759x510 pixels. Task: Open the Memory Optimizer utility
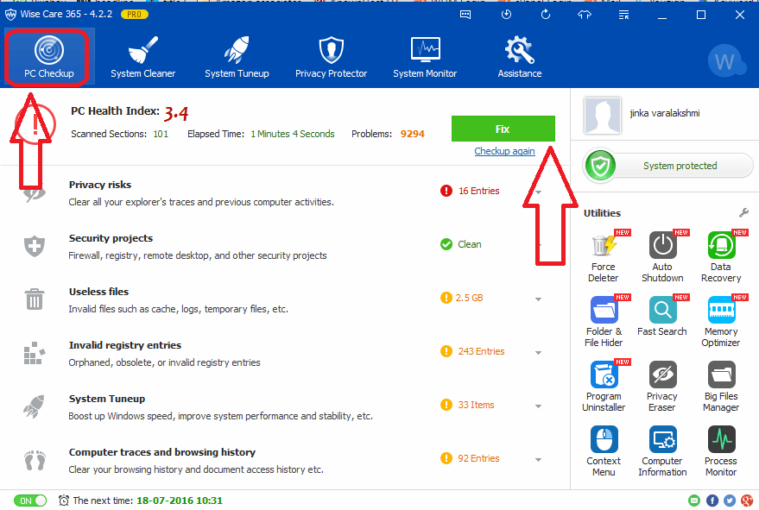point(721,322)
